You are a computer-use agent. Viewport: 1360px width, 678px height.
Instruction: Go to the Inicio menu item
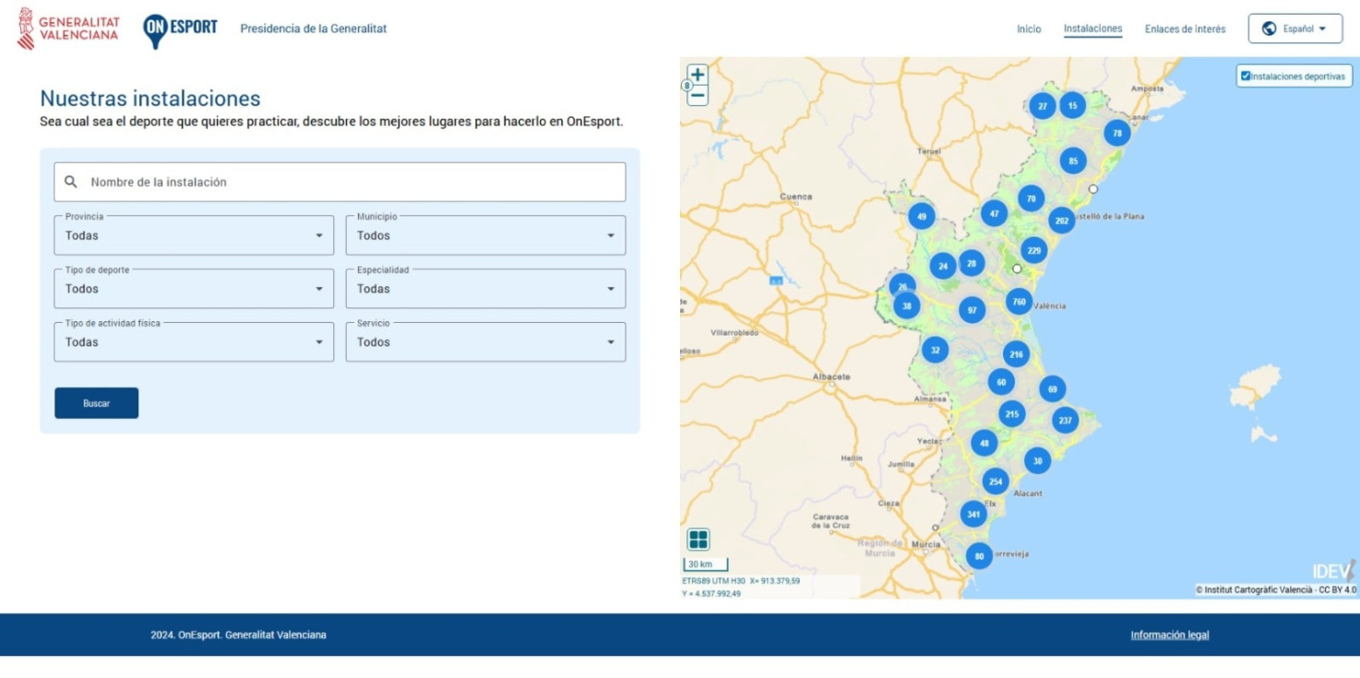[1029, 30]
